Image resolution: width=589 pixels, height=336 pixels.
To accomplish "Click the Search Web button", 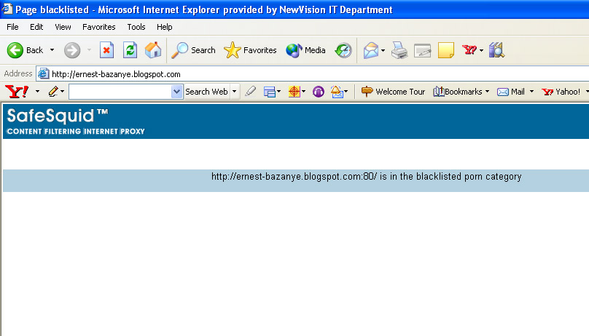I will coord(206,92).
